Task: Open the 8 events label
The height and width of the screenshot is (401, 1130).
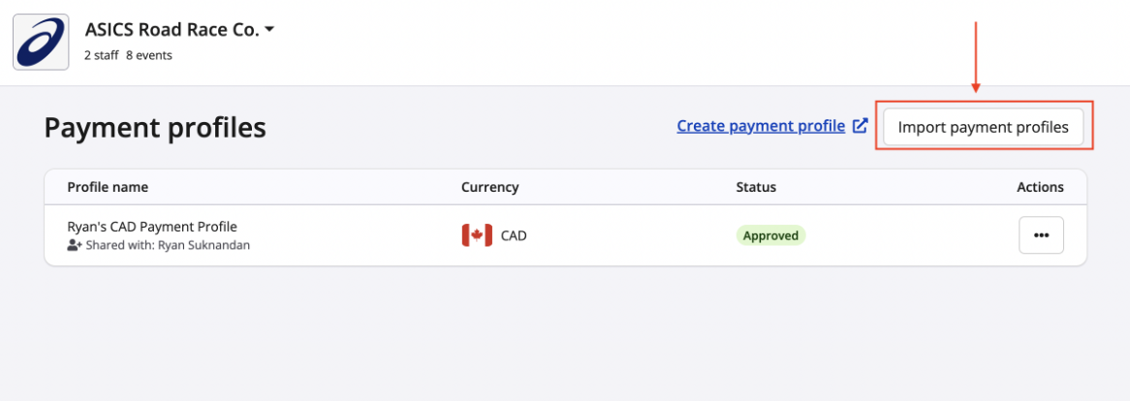Action: tap(149, 55)
